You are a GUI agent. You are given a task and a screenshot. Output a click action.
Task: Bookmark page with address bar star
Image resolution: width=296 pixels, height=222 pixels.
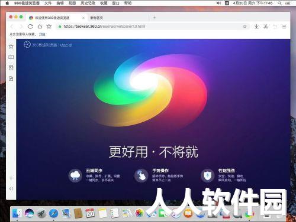pyautogui.click(x=244, y=27)
